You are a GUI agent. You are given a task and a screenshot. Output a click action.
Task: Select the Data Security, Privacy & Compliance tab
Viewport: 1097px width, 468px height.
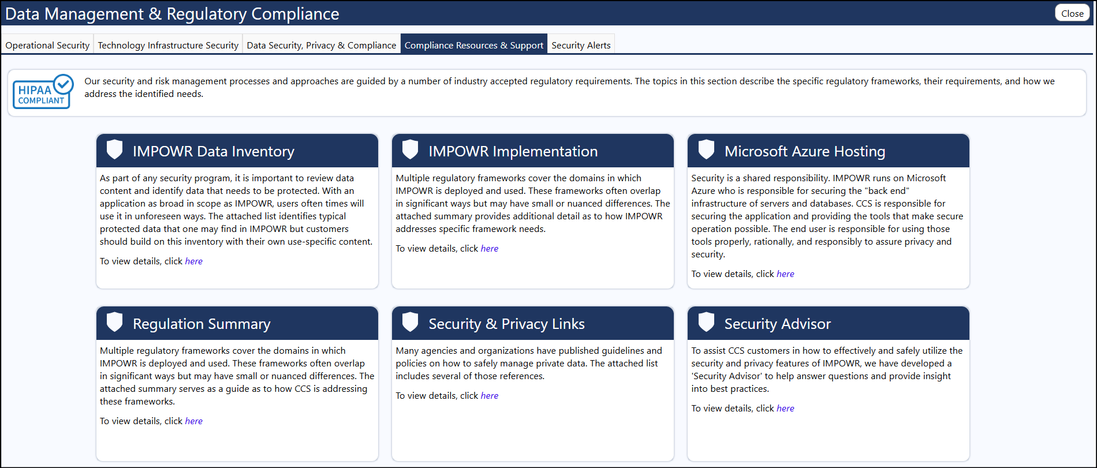pyautogui.click(x=322, y=45)
